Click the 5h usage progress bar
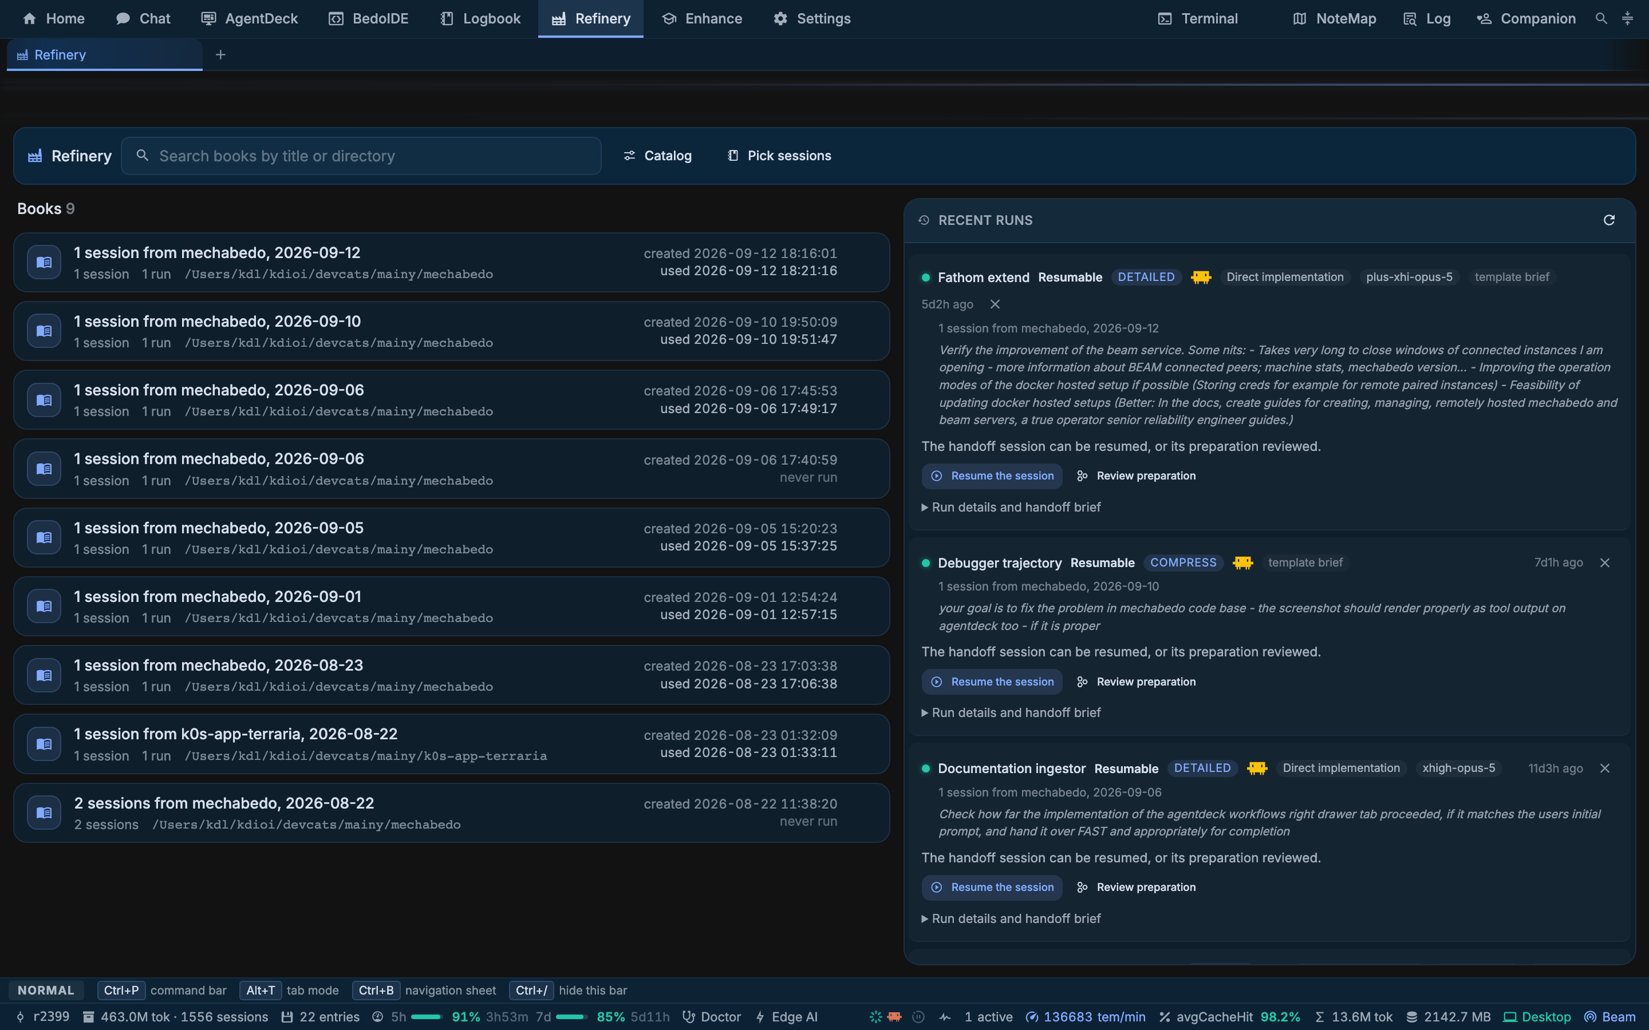The image size is (1649, 1030). pos(427,1017)
